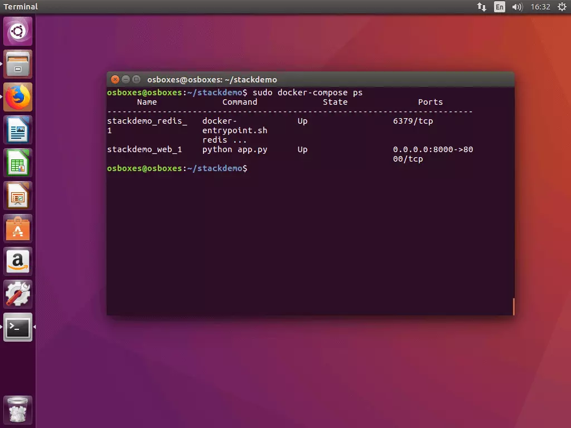The image size is (571, 428).
Task: Click the '6379/tcp' port value
Action: pyautogui.click(x=413, y=121)
